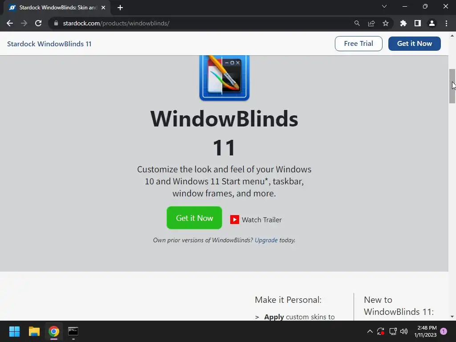Screen dimensions: 456x342
Task: Open the Chrome profile avatar icon
Action: (x=432, y=23)
